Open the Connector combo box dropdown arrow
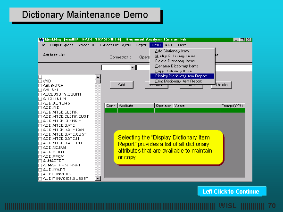This screenshot has height=212, width=283. pyautogui.click(x=133, y=67)
